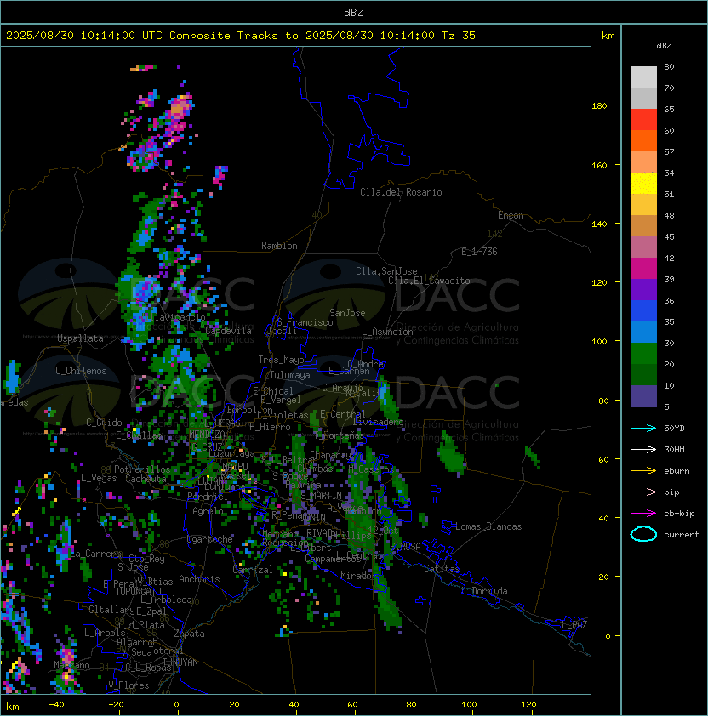
Task: Click the 'L_Dormida' map label
Action: [x=484, y=591]
